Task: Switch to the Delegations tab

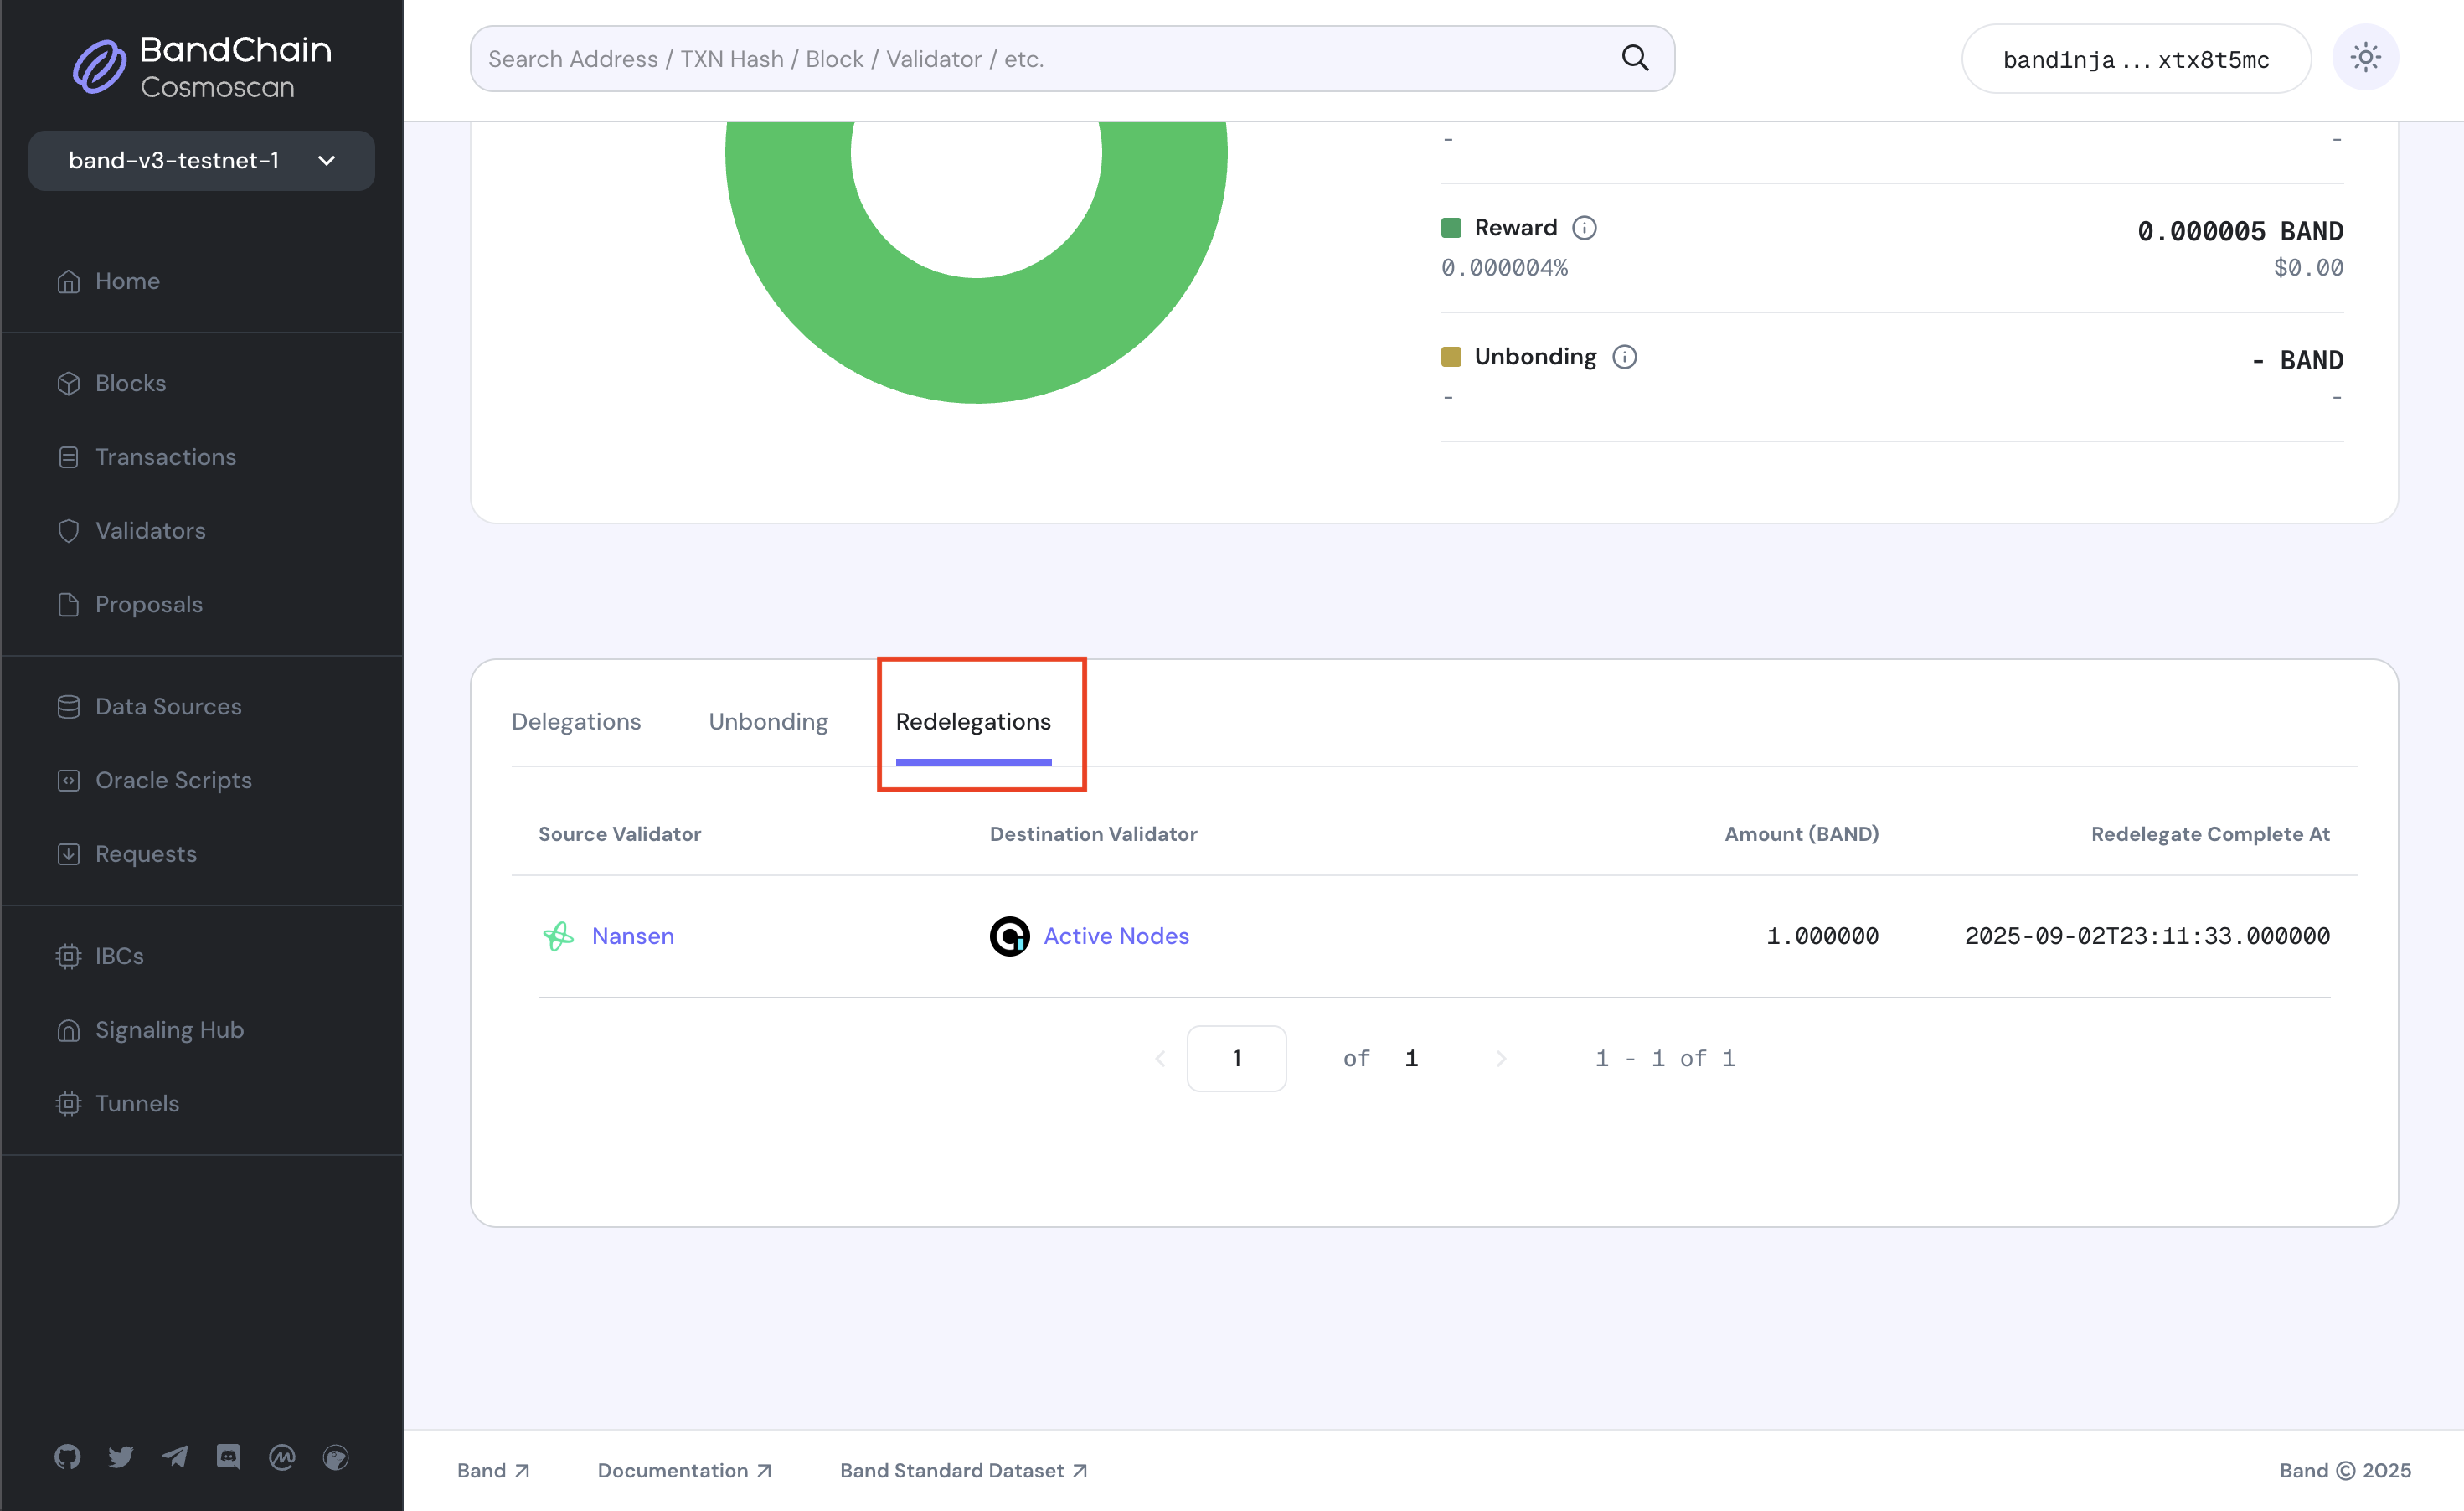Action: click(x=576, y=721)
